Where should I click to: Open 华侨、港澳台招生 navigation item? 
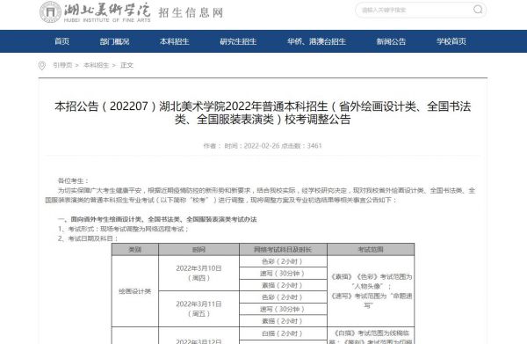(316, 41)
